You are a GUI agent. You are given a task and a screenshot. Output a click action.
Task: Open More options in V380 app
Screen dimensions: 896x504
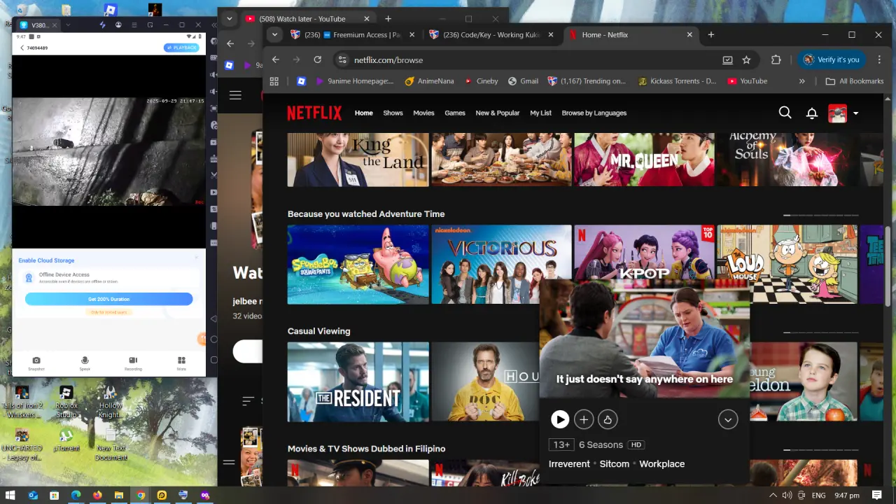(x=181, y=363)
